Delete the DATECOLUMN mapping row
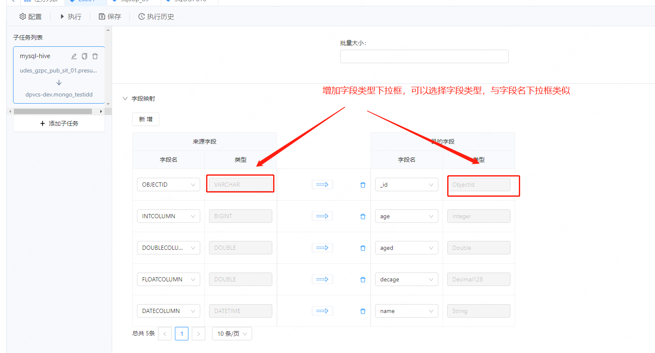The height and width of the screenshot is (353, 655). 362,311
